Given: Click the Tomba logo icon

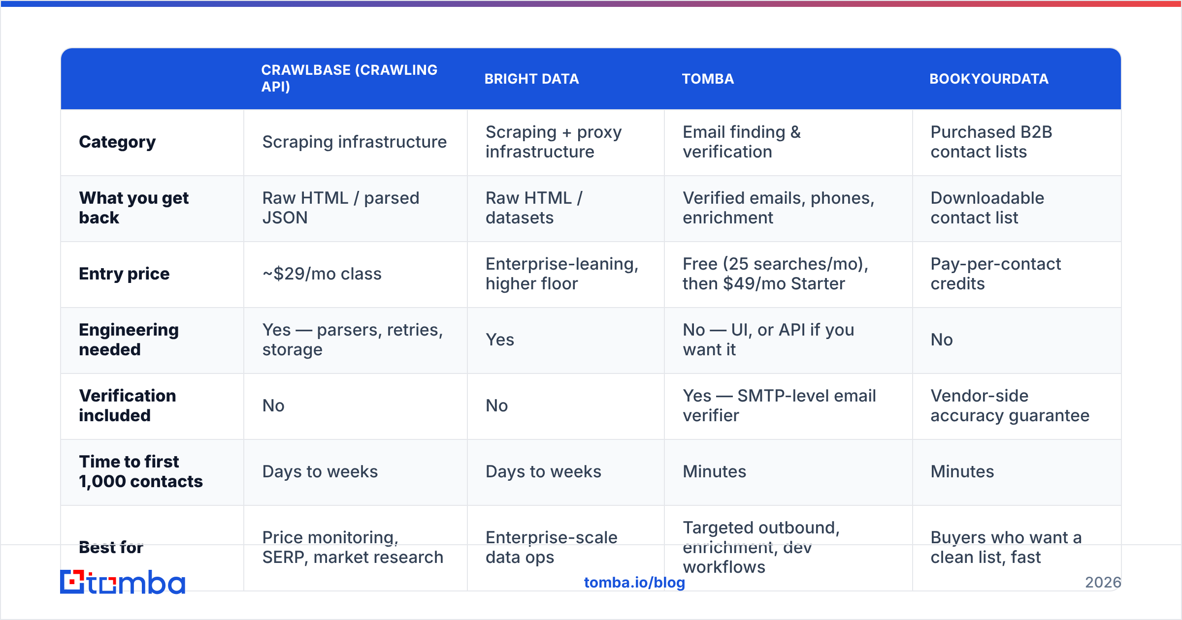Looking at the screenshot, I should pos(72,582).
